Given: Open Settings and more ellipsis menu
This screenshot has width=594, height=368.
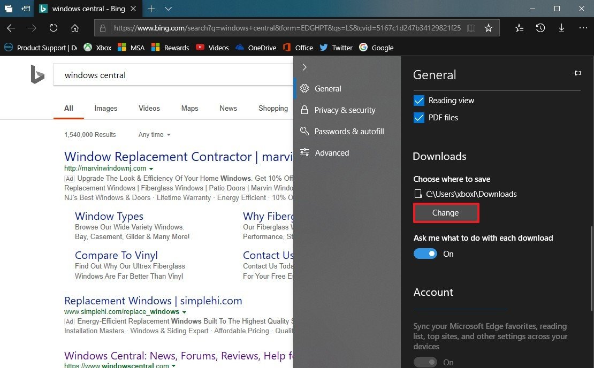Looking at the screenshot, I should click(x=583, y=28).
